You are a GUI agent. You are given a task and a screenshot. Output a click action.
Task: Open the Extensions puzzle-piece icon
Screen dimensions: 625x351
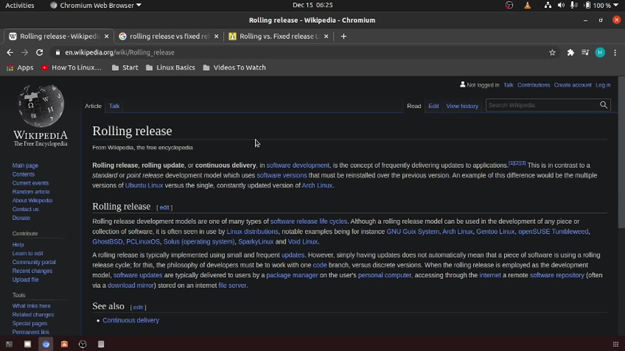tap(570, 53)
